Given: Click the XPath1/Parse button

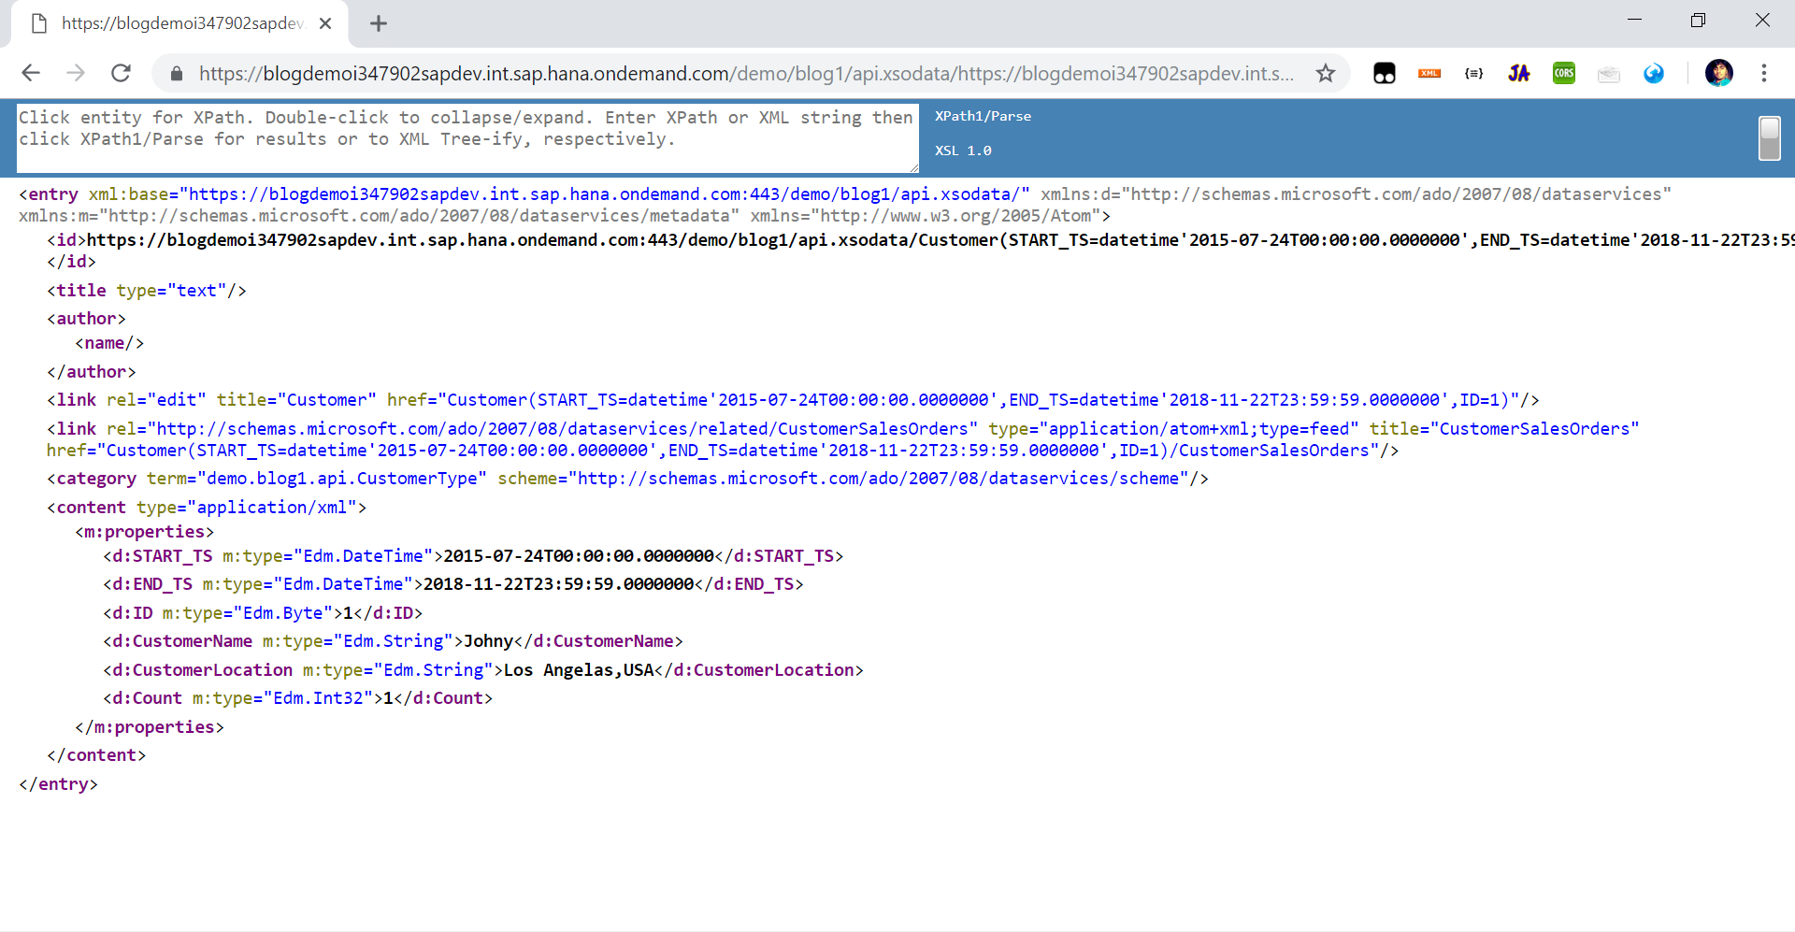Looking at the screenshot, I should pos(983,116).
